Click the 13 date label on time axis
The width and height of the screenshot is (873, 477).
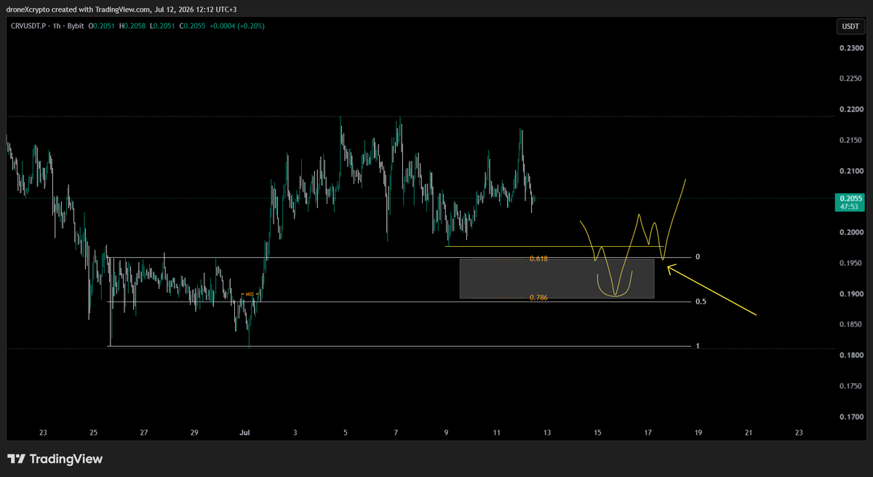click(547, 433)
